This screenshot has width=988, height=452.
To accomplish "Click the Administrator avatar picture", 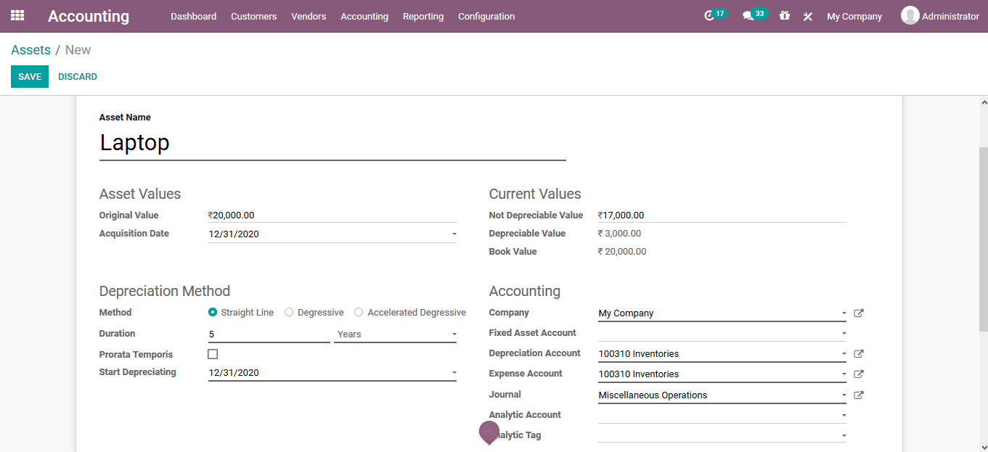I will (x=910, y=15).
